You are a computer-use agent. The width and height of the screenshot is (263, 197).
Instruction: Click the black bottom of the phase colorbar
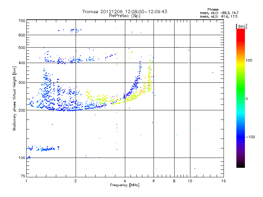pos(241,165)
